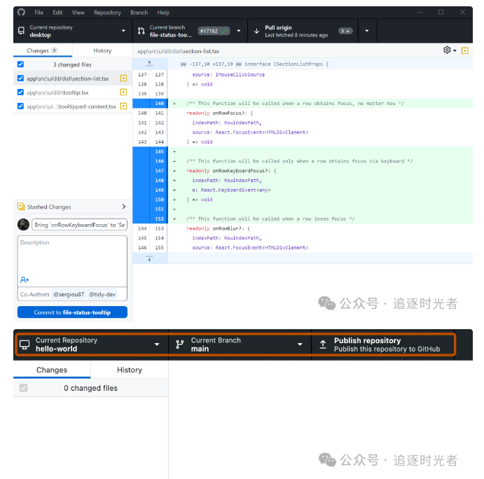Click the commit summary input field
Screen dimensions: 484x479
pos(79,225)
